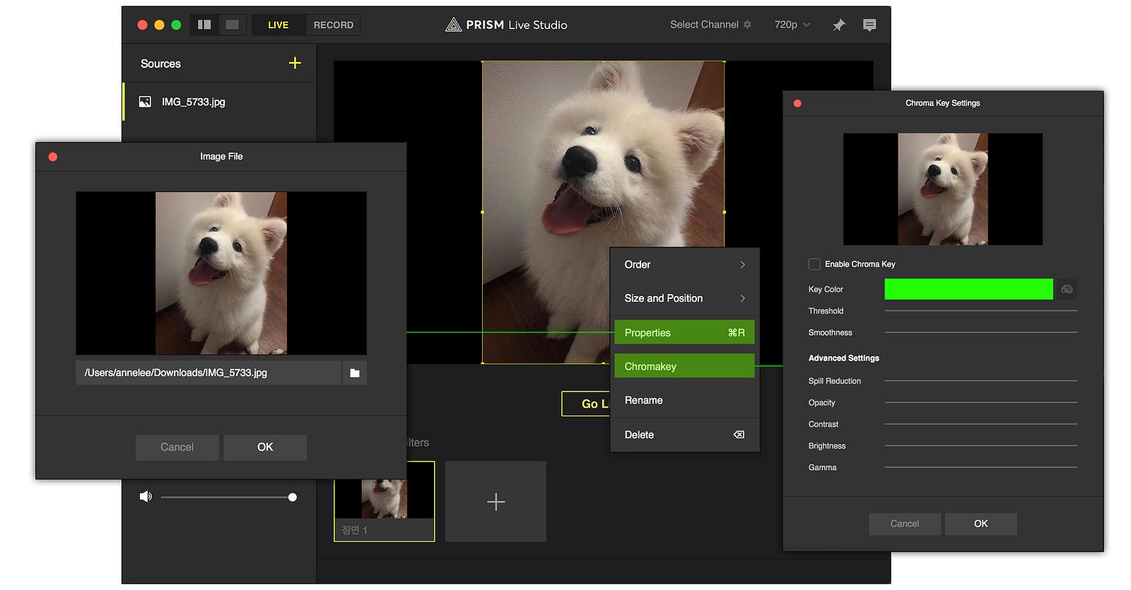The image size is (1131, 590).
Task: Switch to split panel layout icon
Action: click(x=204, y=25)
